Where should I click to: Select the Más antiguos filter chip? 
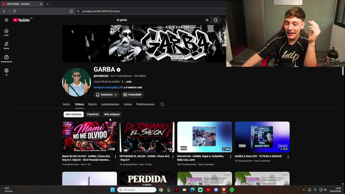[112, 114]
